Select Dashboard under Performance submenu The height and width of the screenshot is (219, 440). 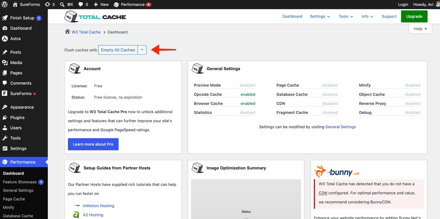tap(13, 173)
